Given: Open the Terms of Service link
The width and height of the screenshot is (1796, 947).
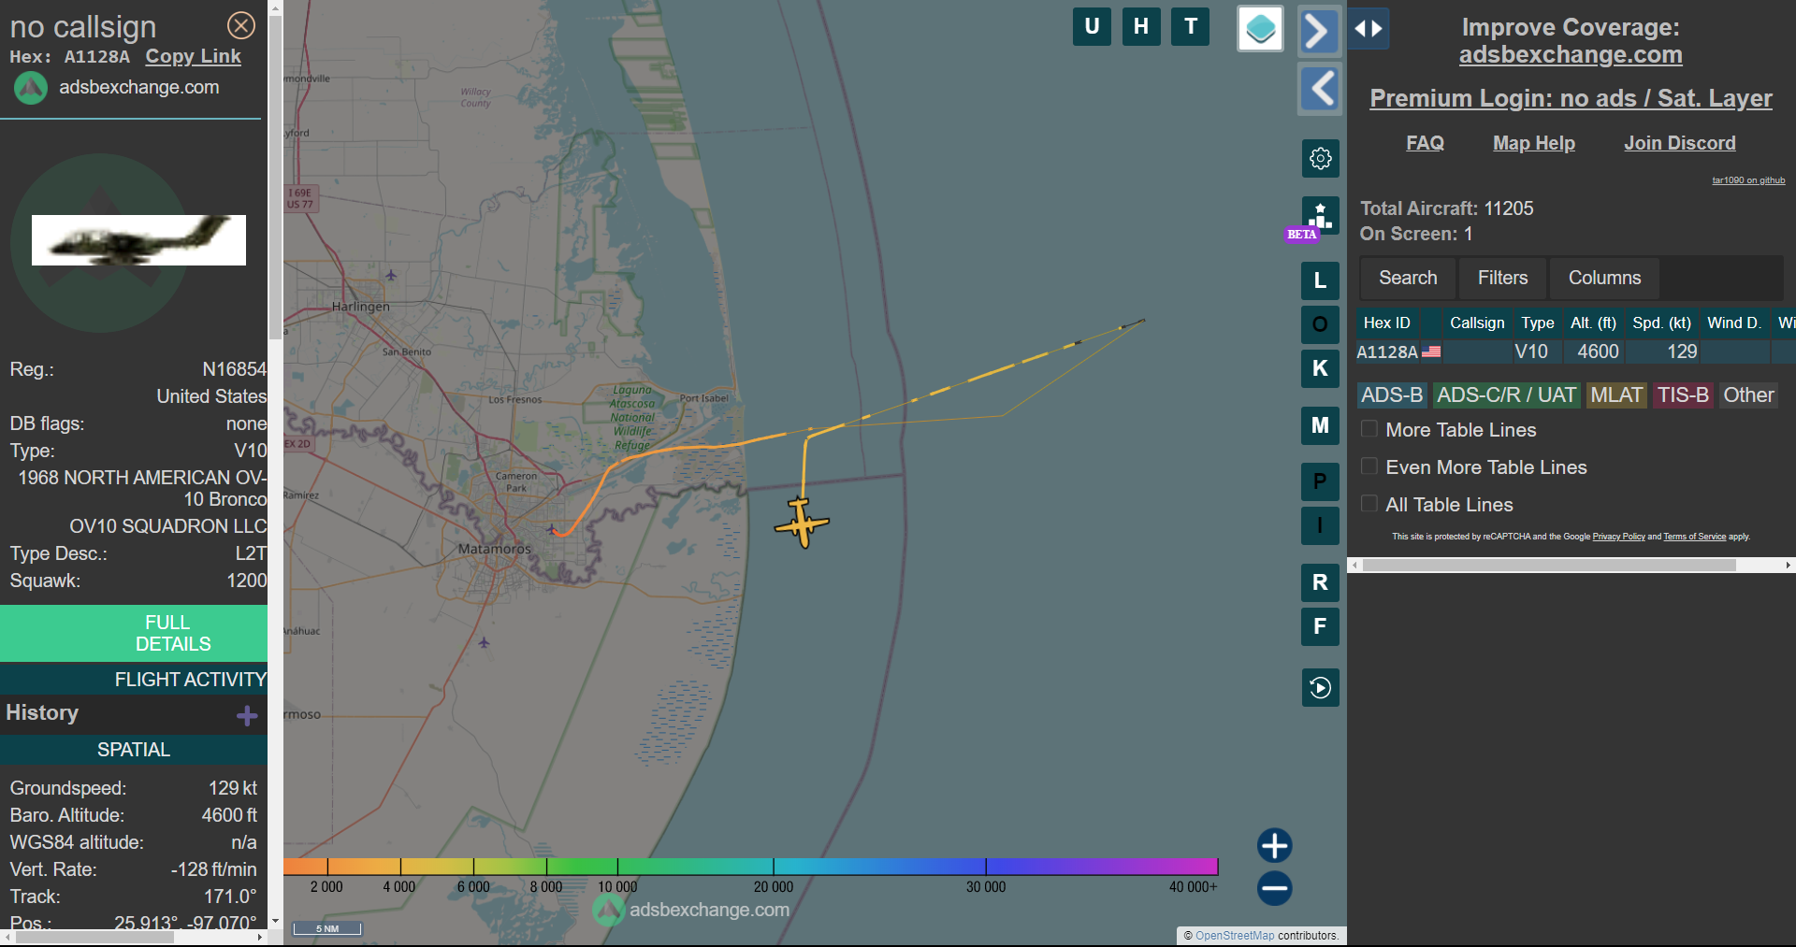Looking at the screenshot, I should point(1694,537).
